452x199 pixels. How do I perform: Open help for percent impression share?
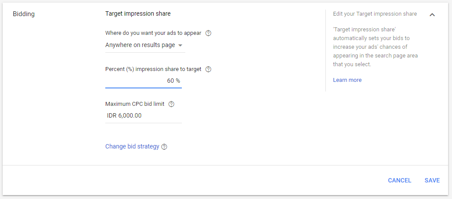pyautogui.click(x=208, y=69)
